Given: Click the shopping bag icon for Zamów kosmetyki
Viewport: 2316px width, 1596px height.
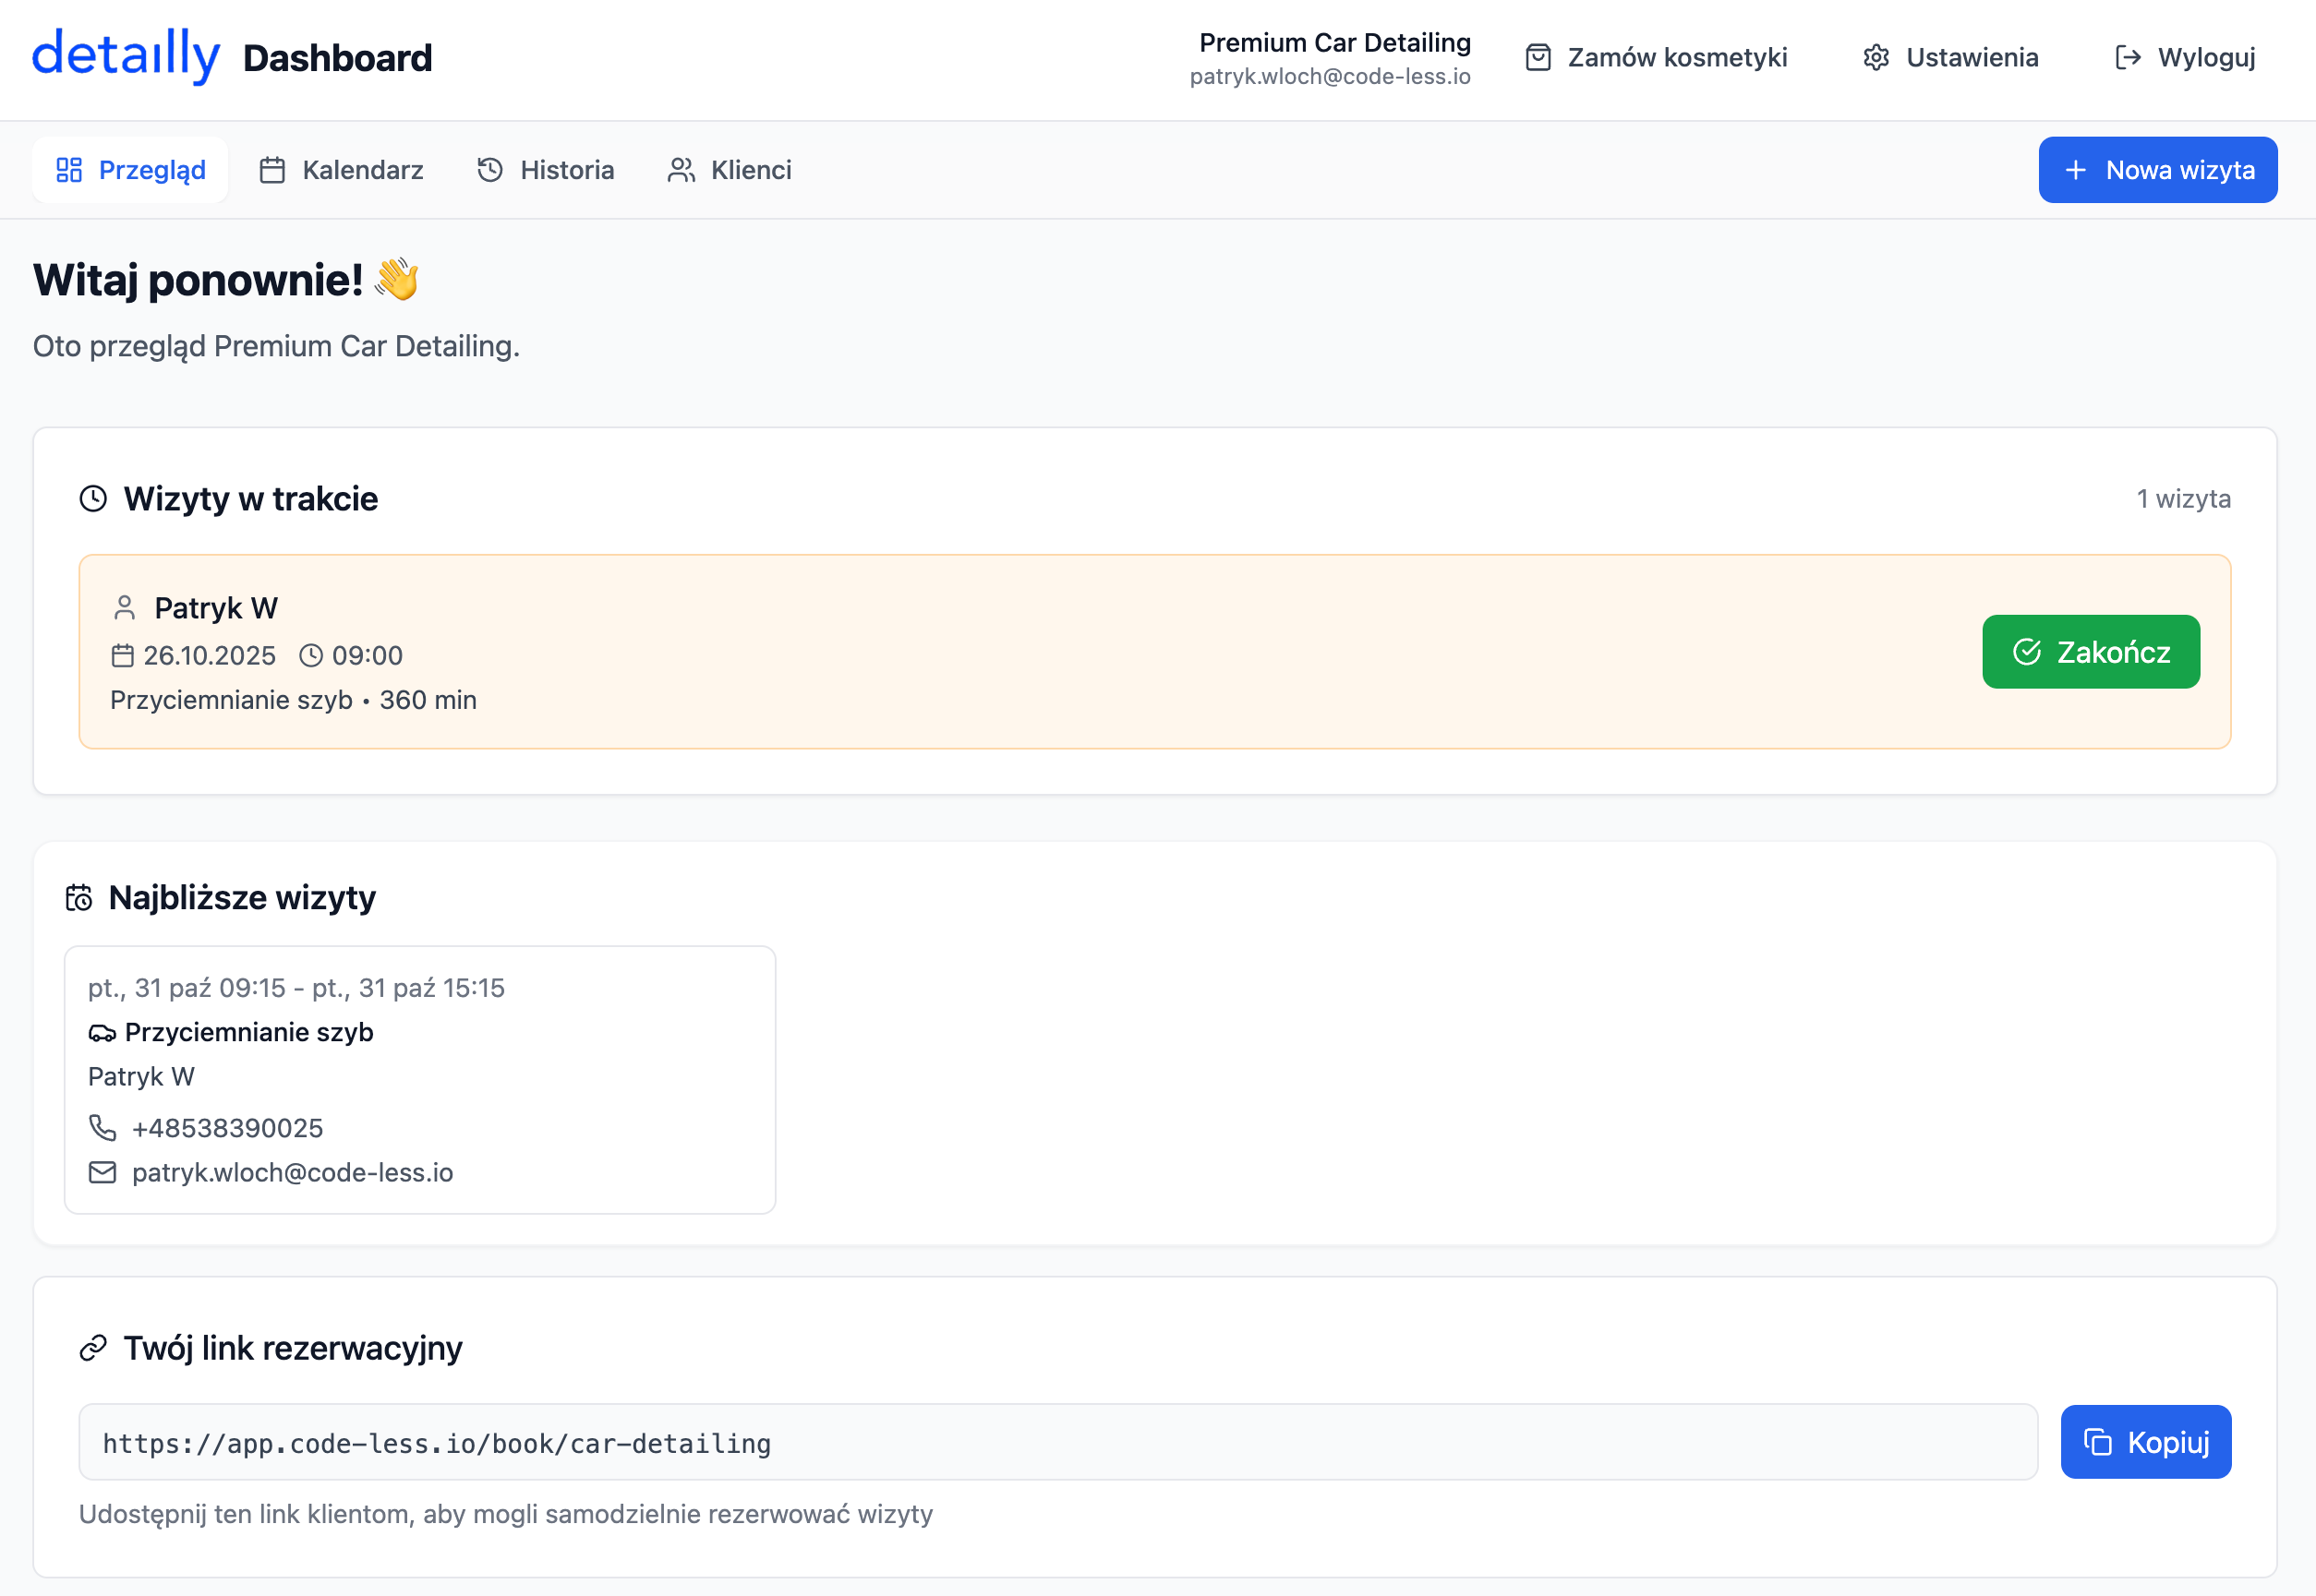Looking at the screenshot, I should 1538,58.
